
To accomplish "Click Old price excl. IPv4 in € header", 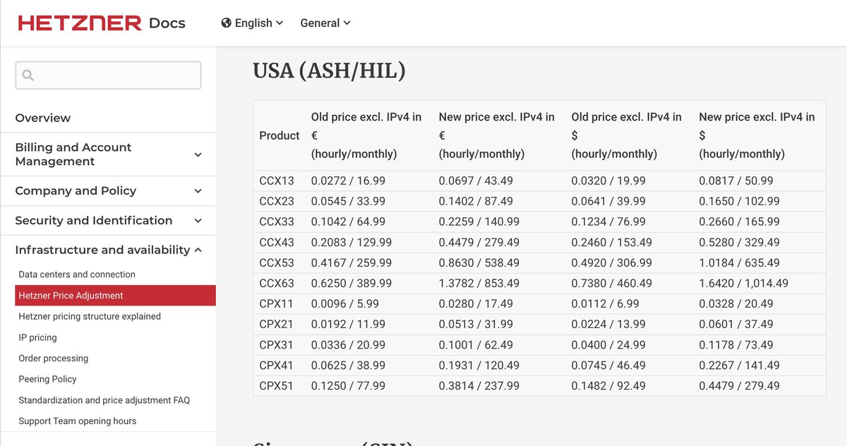I will coord(366,135).
